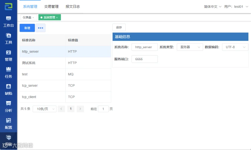
Task: Select the tcp_server row
Action: click(65, 86)
